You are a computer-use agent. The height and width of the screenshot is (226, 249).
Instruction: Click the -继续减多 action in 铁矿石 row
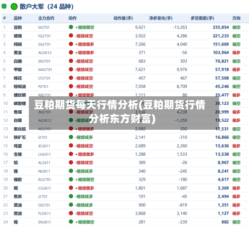pyautogui.click(x=84, y=137)
